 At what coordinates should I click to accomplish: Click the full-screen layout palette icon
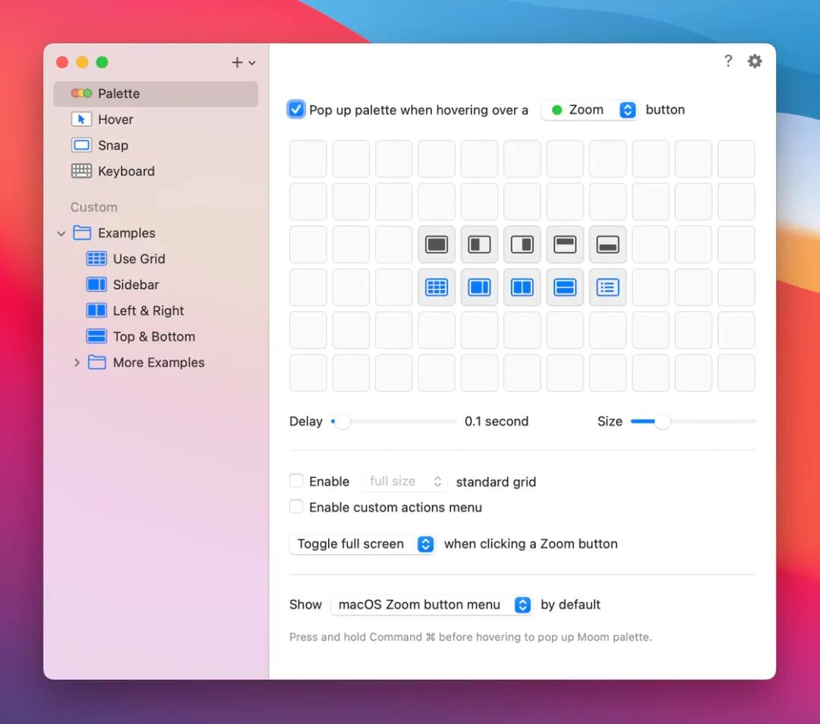(x=436, y=244)
